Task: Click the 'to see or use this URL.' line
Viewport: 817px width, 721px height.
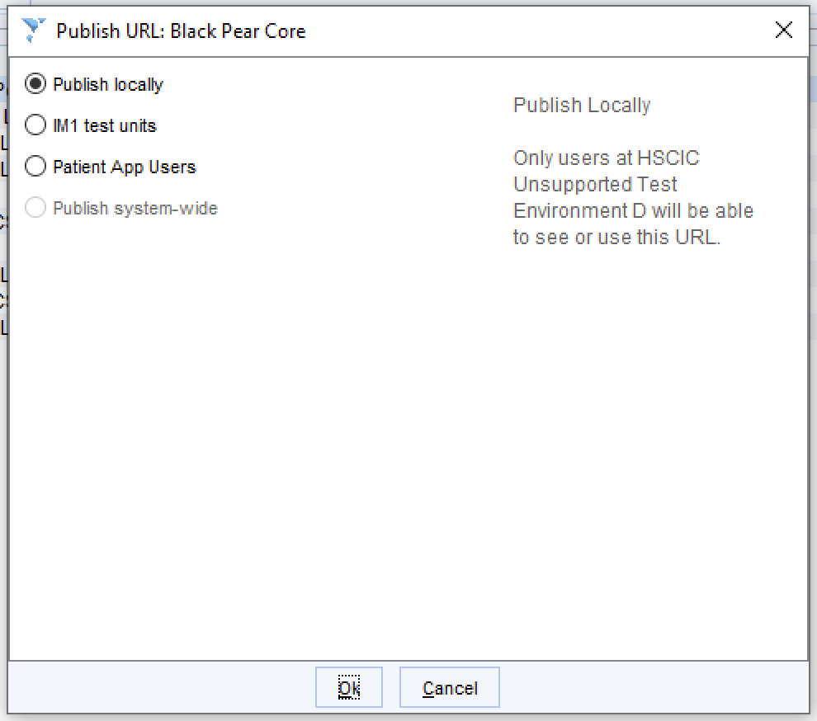Action: pos(616,237)
